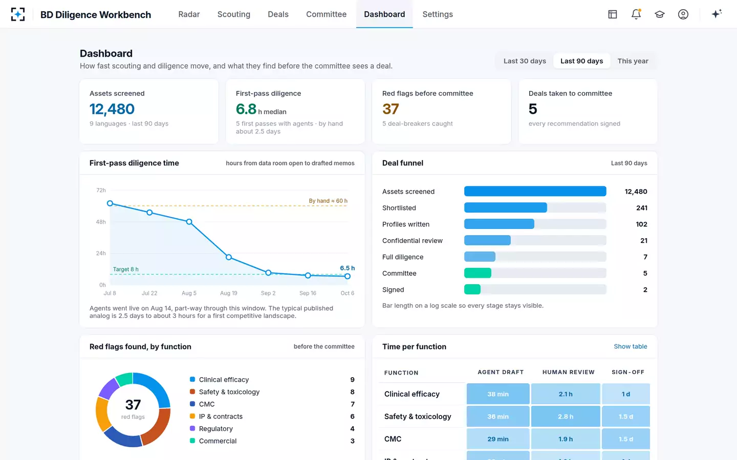Click the 'IP & contracts' legend label

(x=221, y=417)
